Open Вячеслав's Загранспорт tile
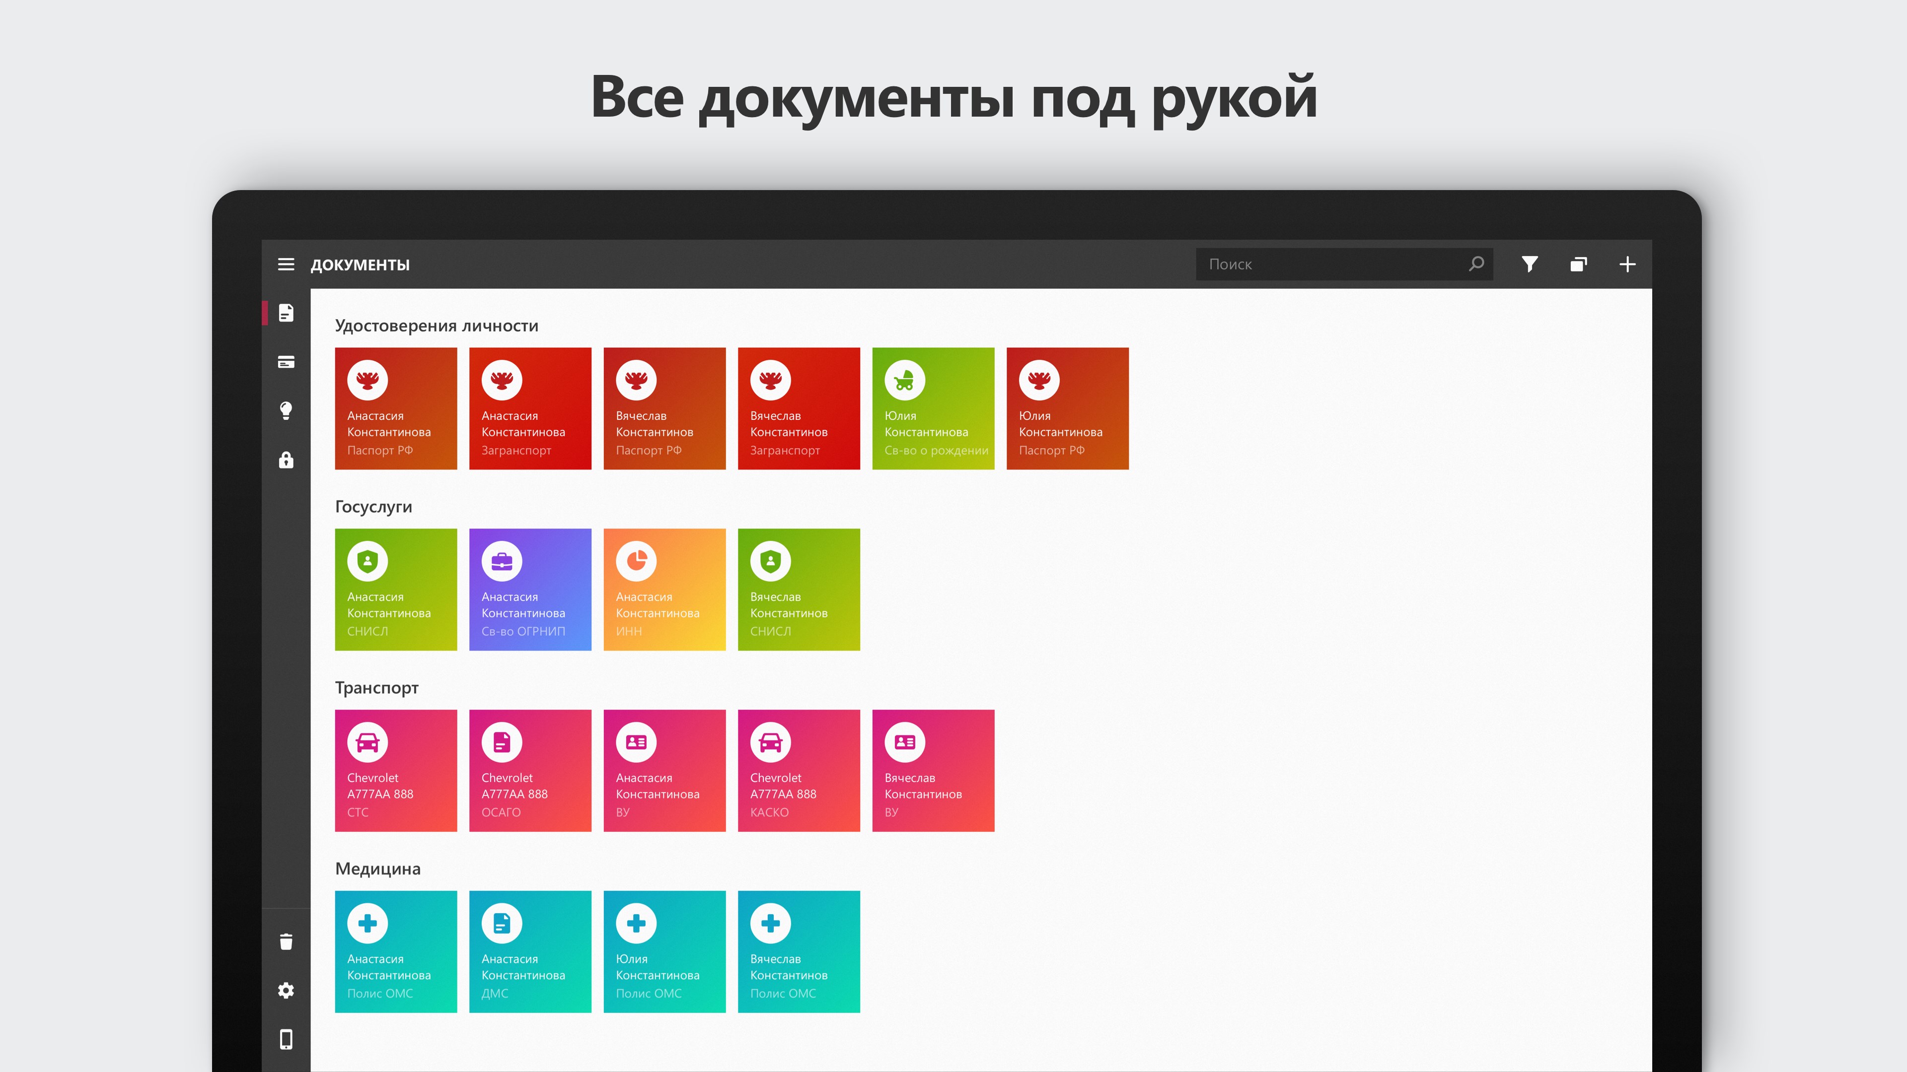 click(799, 408)
